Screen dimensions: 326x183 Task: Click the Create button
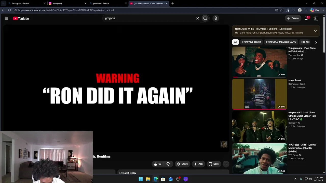(293, 18)
